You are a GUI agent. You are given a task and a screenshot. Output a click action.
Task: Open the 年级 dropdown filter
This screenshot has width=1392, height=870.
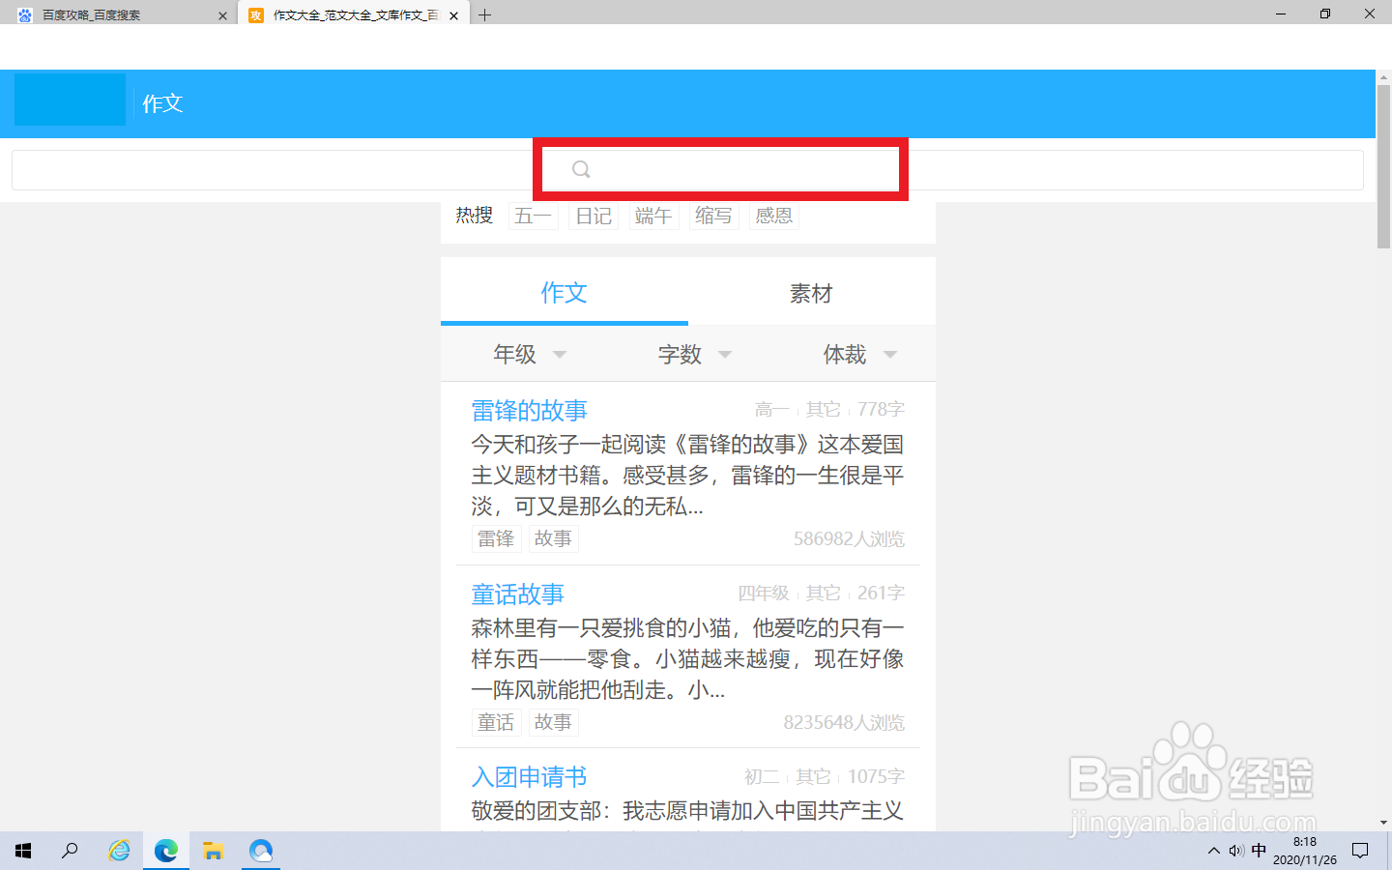[529, 355]
